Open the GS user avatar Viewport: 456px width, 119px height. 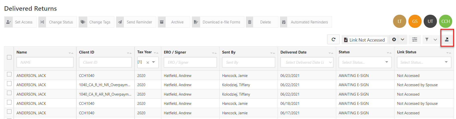(x=415, y=21)
